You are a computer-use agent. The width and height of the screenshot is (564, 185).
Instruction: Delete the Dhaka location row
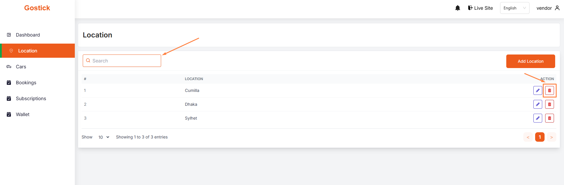coord(549,104)
